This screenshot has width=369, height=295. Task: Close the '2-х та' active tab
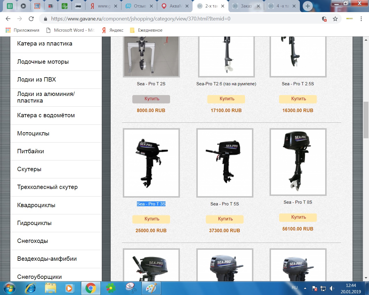coord(223,6)
